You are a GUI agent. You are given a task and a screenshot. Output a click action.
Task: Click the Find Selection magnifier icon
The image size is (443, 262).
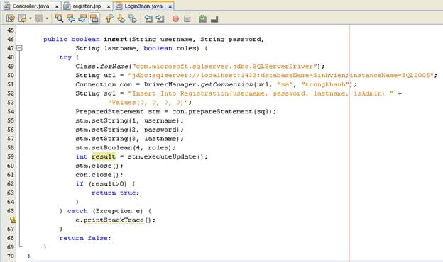pos(59,18)
